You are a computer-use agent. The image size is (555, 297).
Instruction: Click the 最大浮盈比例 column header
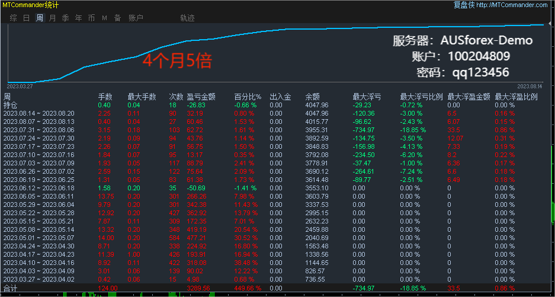click(516, 97)
